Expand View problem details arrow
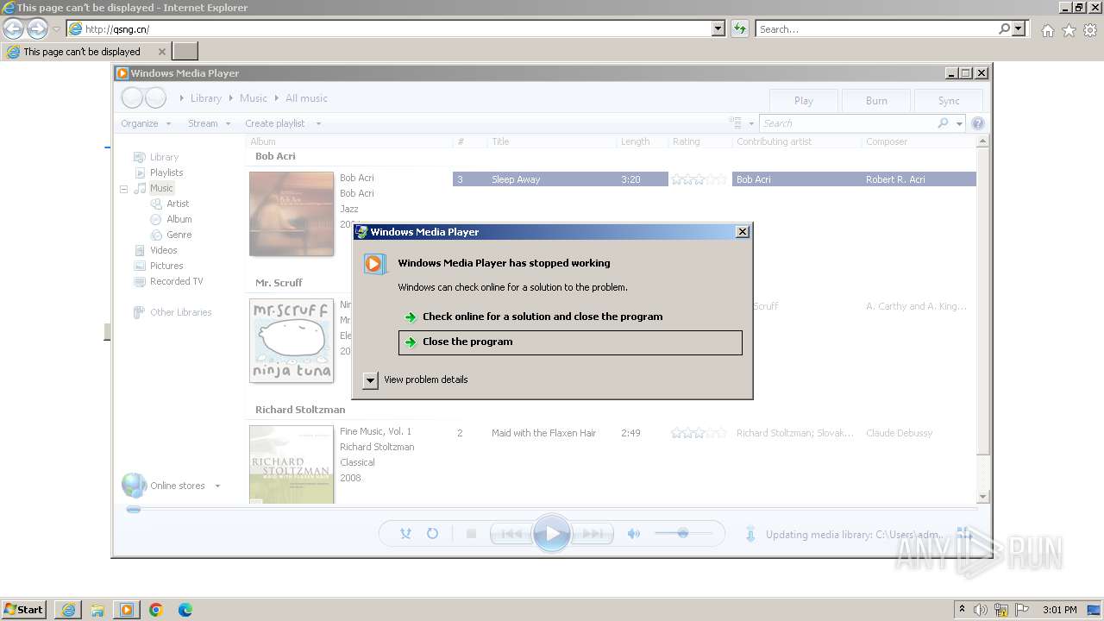Image resolution: width=1104 pixels, height=621 pixels. [x=370, y=380]
